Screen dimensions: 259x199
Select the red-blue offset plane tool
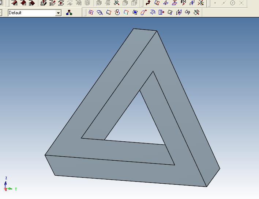click(x=174, y=3)
